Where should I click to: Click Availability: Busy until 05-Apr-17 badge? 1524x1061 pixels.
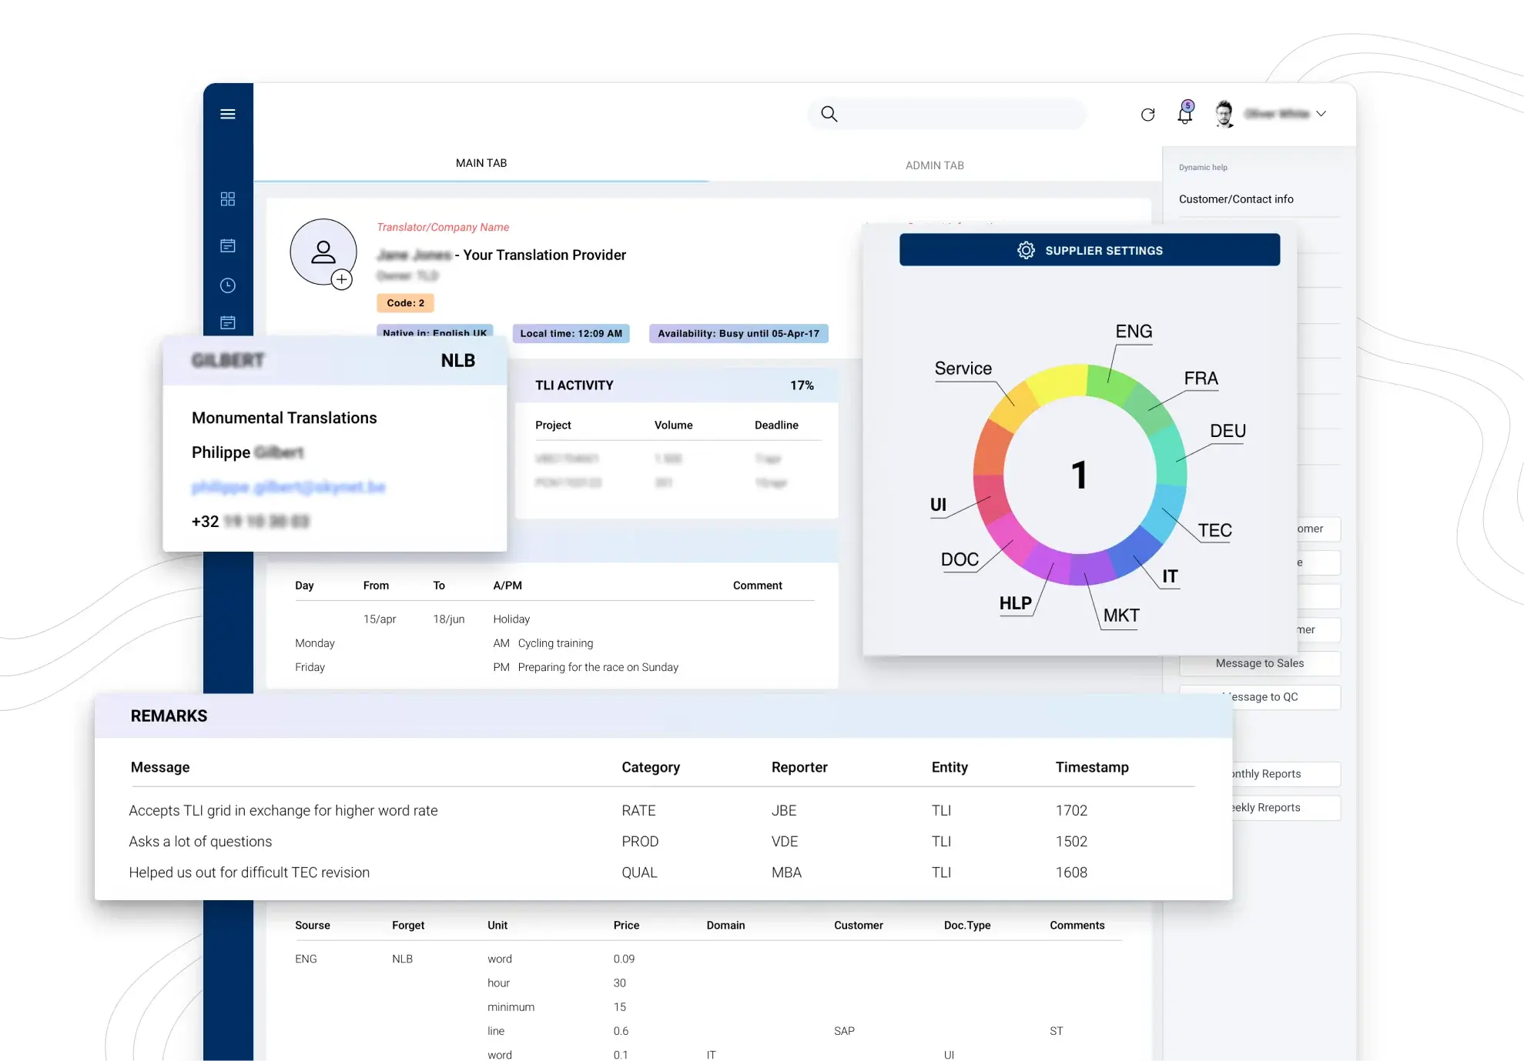tap(739, 334)
